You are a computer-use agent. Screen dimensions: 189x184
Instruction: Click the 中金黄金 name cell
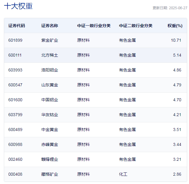[50, 130]
